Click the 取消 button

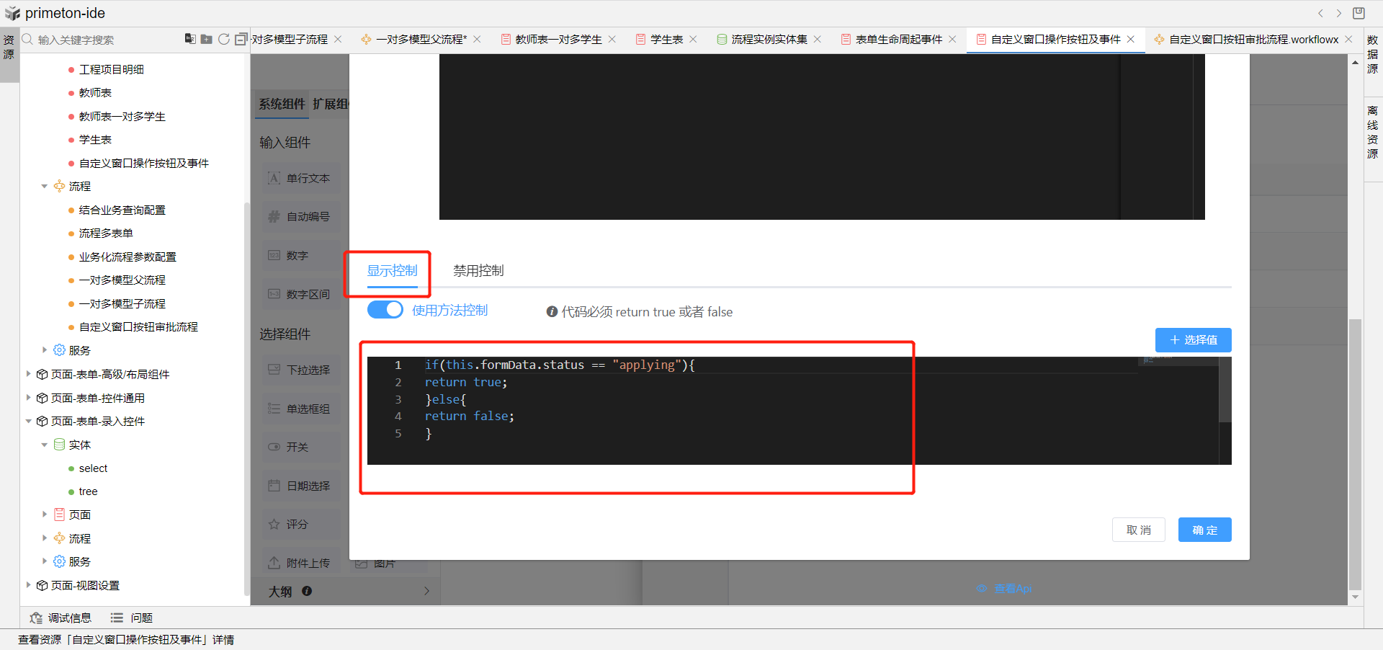tap(1138, 530)
